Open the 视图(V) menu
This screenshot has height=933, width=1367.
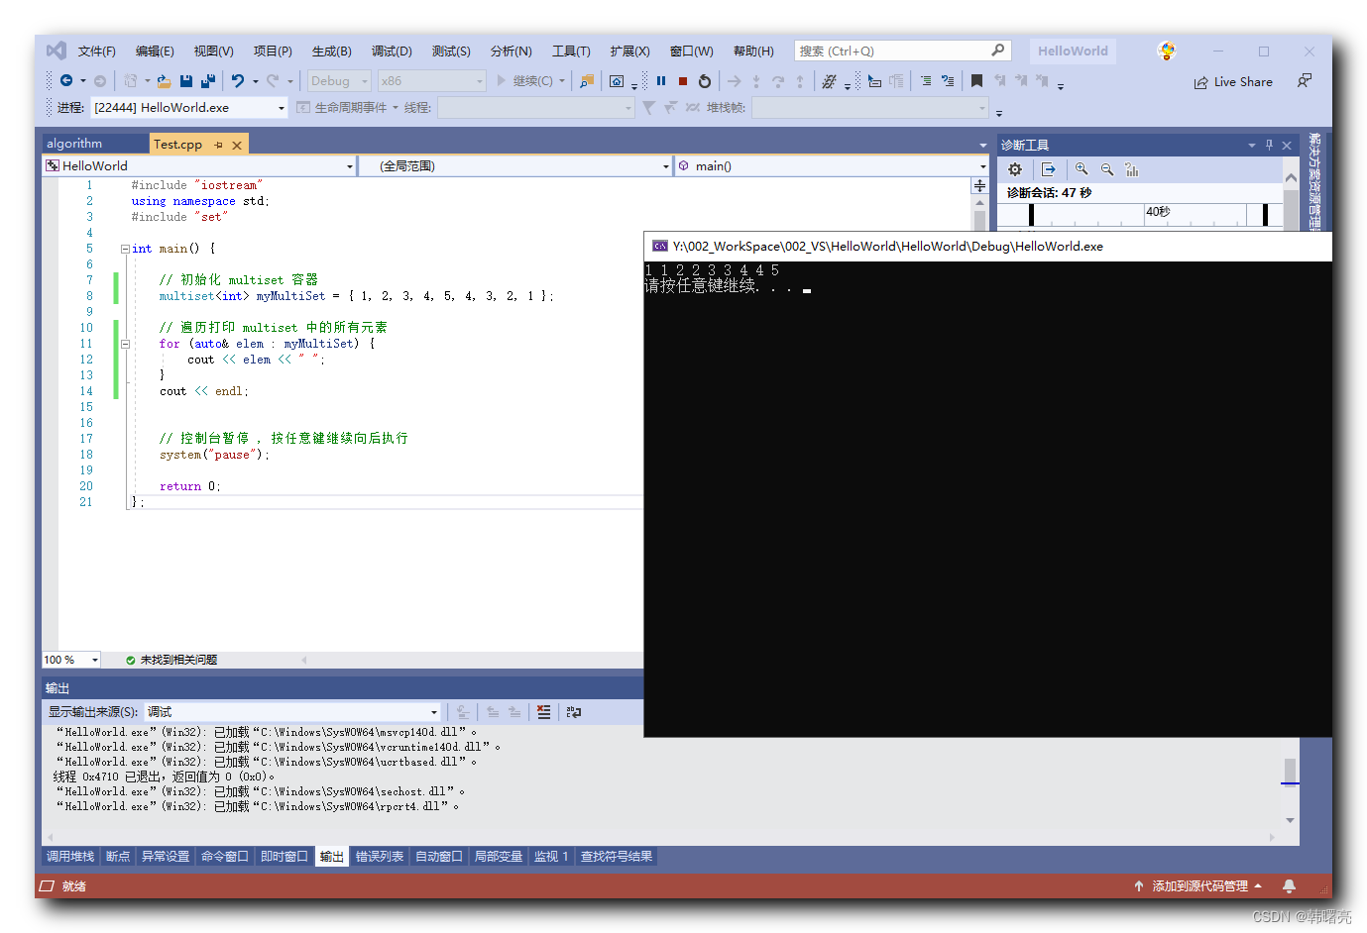(213, 51)
